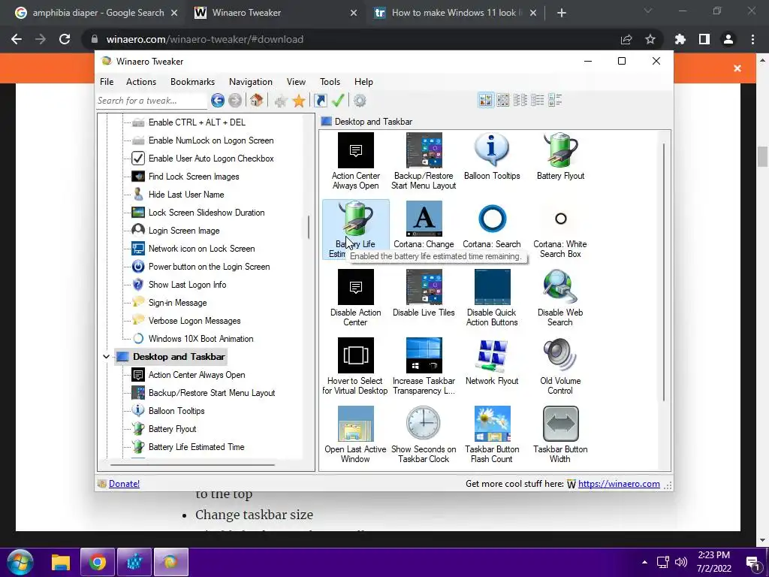The width and height of the screenshot is (769, 577).
Task: Click the gold star Bookmarks icon
Action: coord(299,101)
